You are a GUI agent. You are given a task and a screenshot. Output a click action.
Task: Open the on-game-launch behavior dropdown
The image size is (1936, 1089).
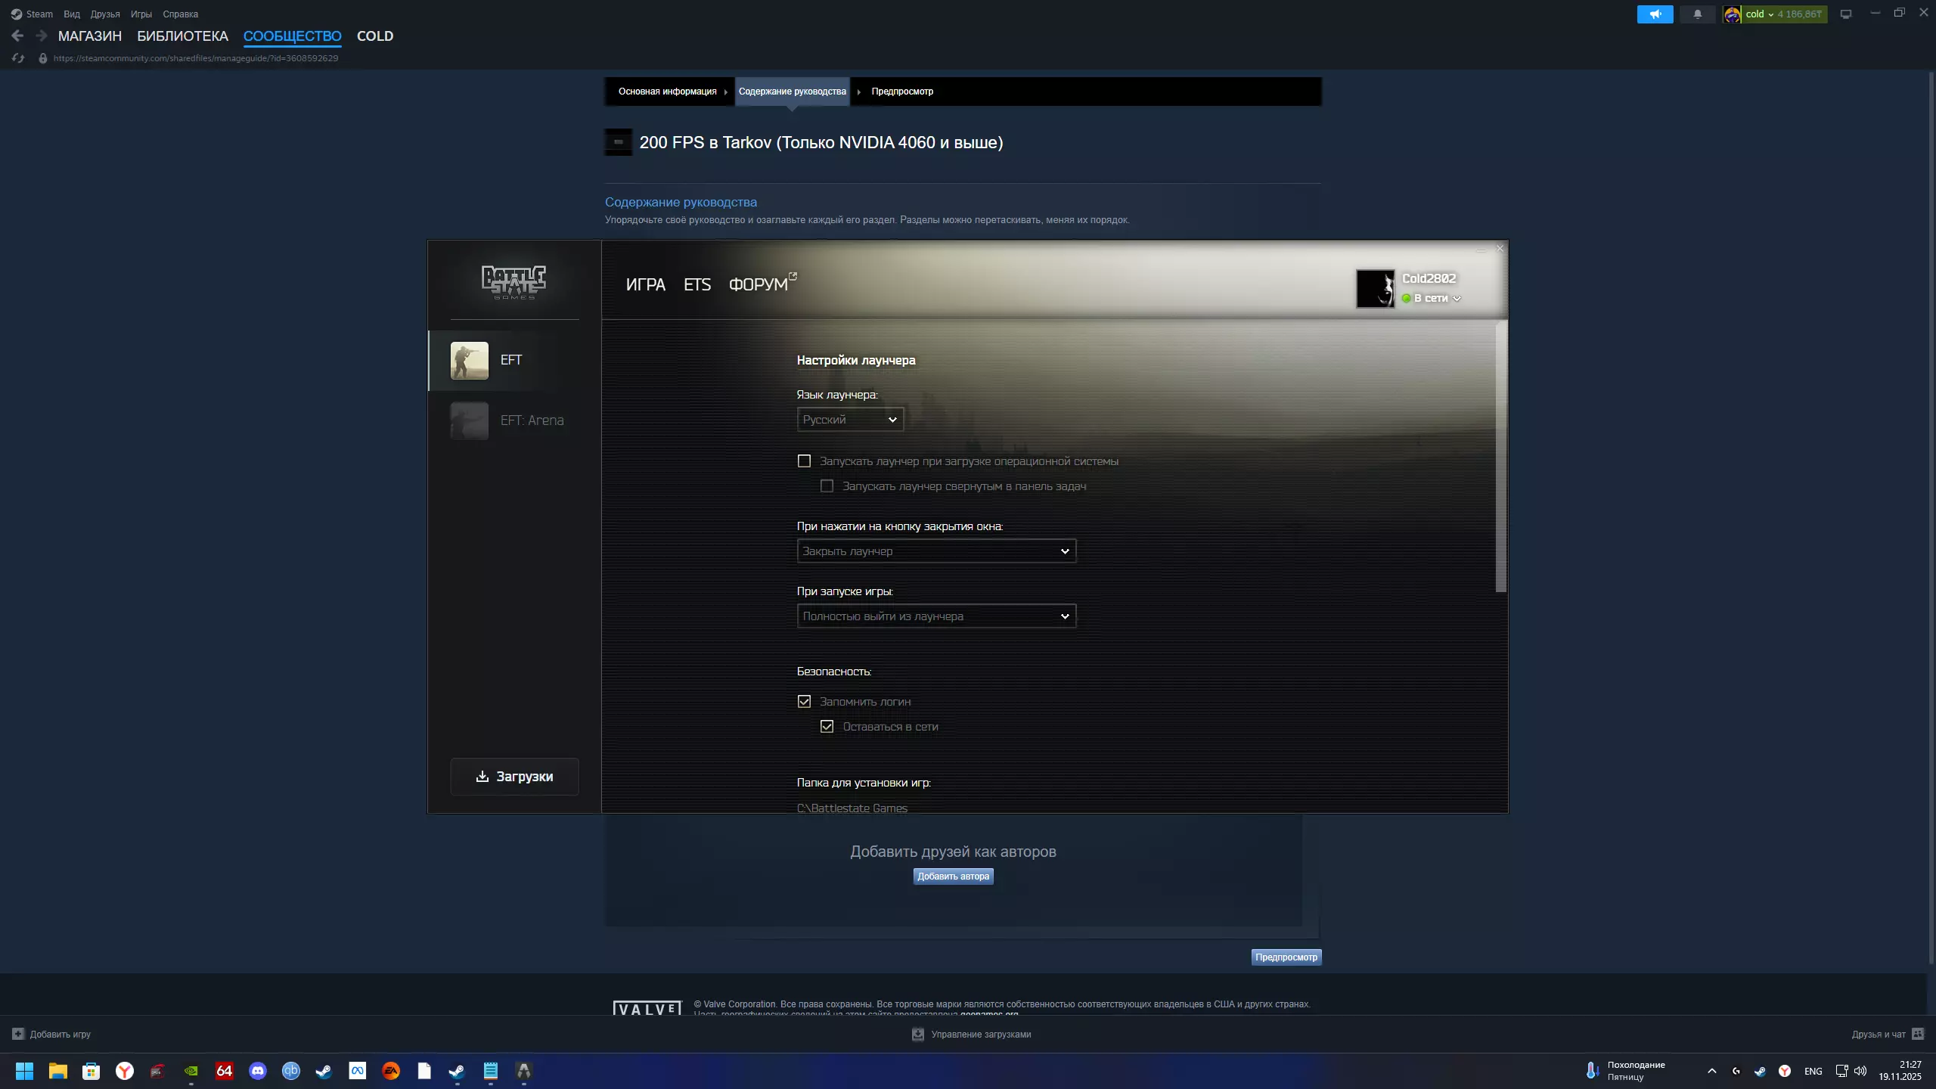[936, 616]
